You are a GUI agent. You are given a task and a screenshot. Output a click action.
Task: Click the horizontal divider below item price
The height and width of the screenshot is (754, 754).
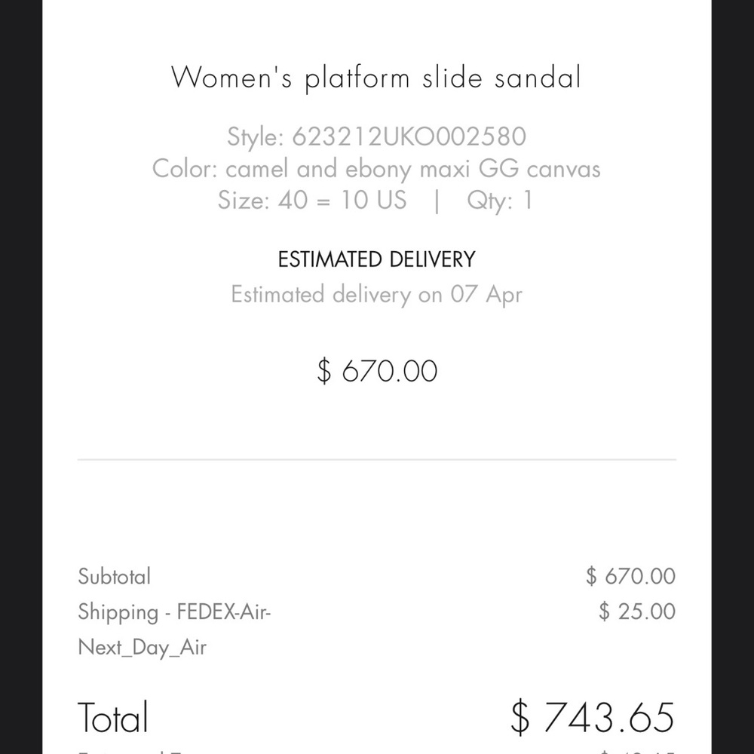tap(377, 460)
